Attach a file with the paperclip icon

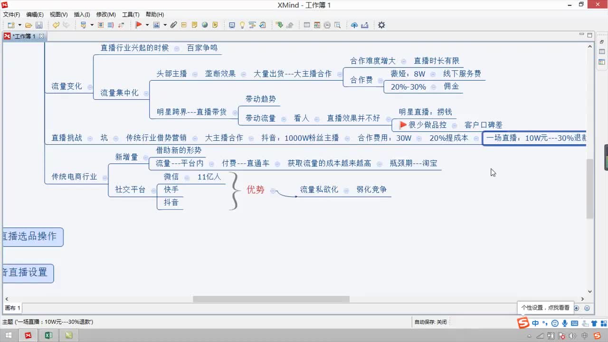pos(173,25)
